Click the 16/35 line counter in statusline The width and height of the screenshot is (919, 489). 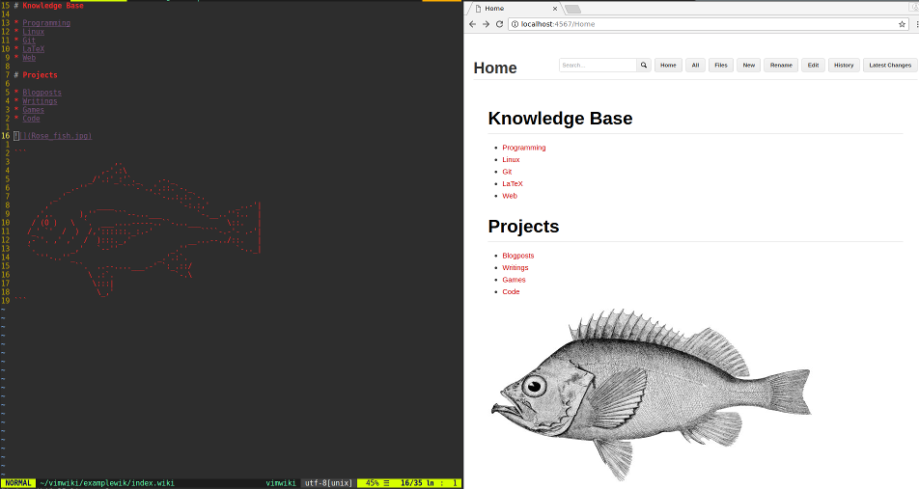[411, 483]
